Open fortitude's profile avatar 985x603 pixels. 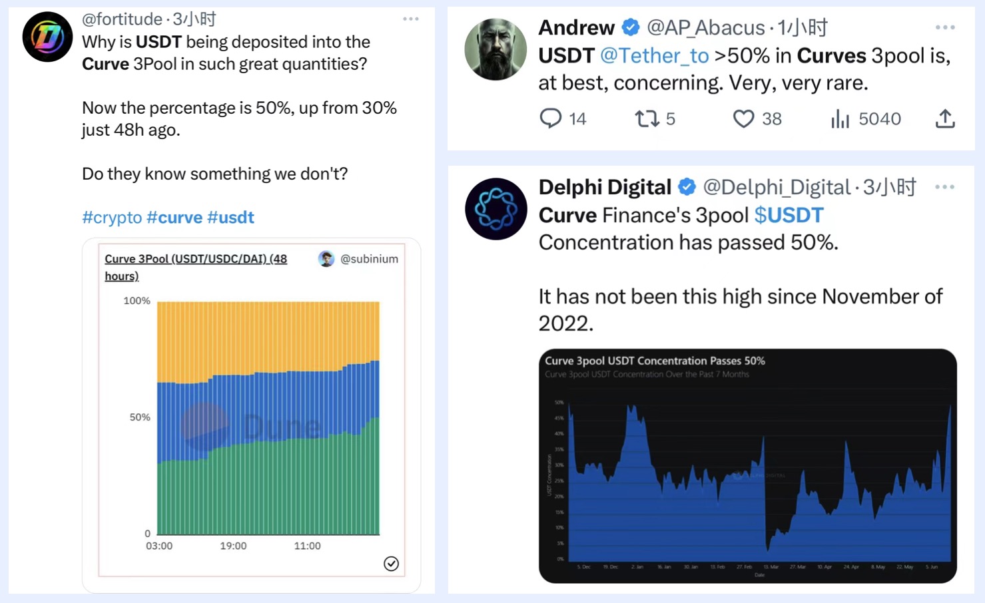[x=47, y=37]
